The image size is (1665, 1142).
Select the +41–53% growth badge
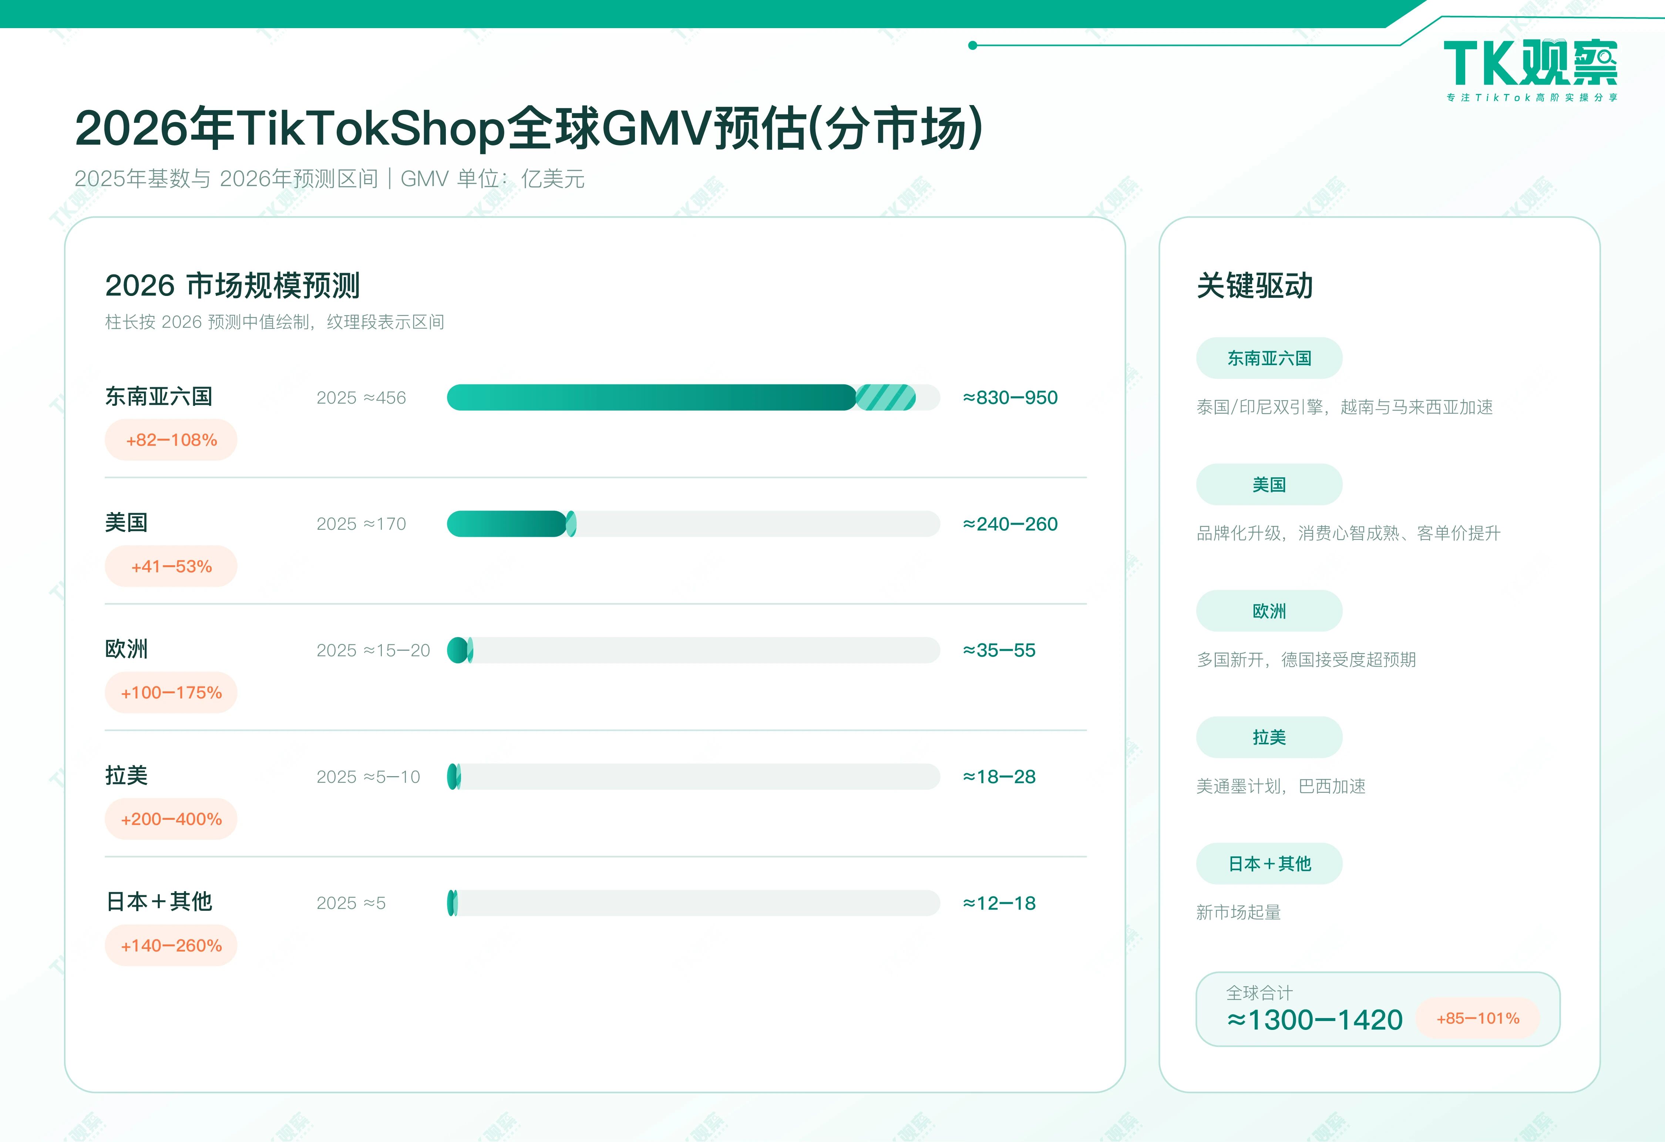click(171, 566)
